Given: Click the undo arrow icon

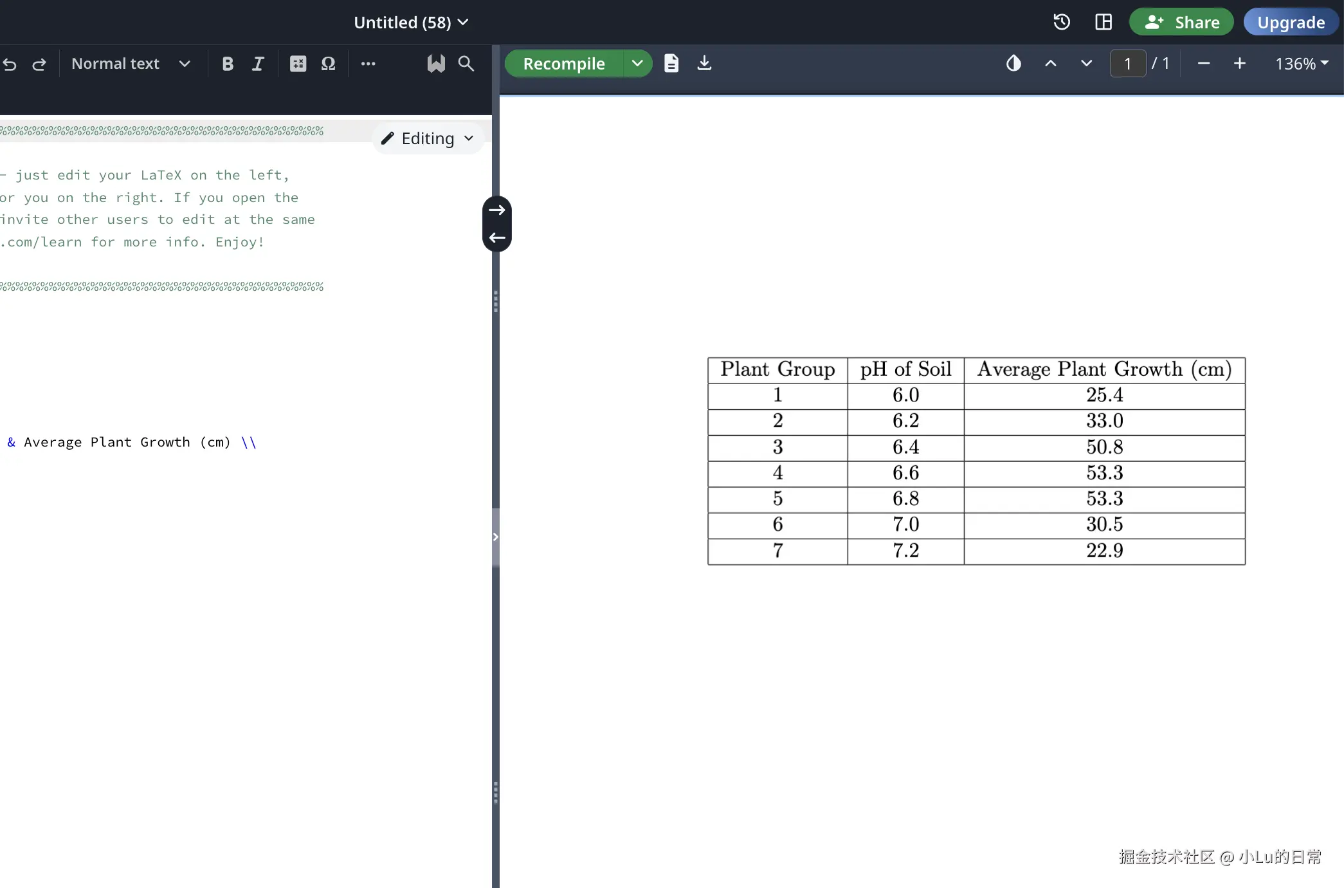Looking at the screenshot, I should (10, 64).
